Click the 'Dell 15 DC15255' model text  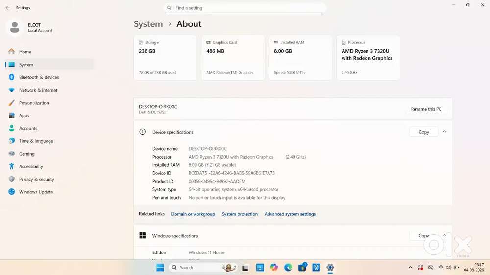click(152, 112)
